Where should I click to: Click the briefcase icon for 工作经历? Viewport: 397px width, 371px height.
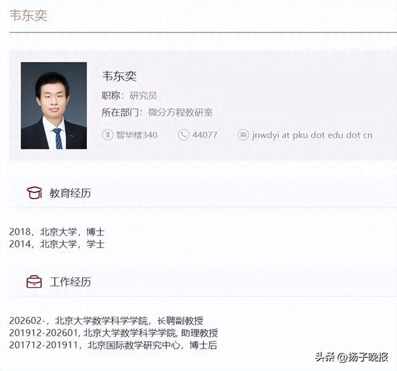[x=34, y=282]
